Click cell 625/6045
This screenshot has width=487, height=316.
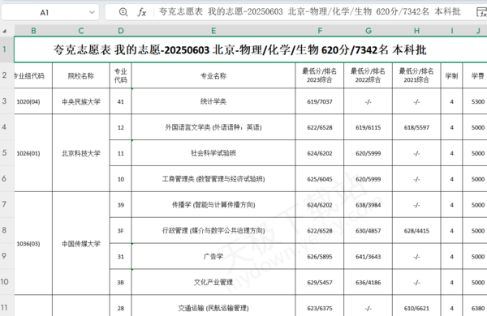click(x=320, y=179)
